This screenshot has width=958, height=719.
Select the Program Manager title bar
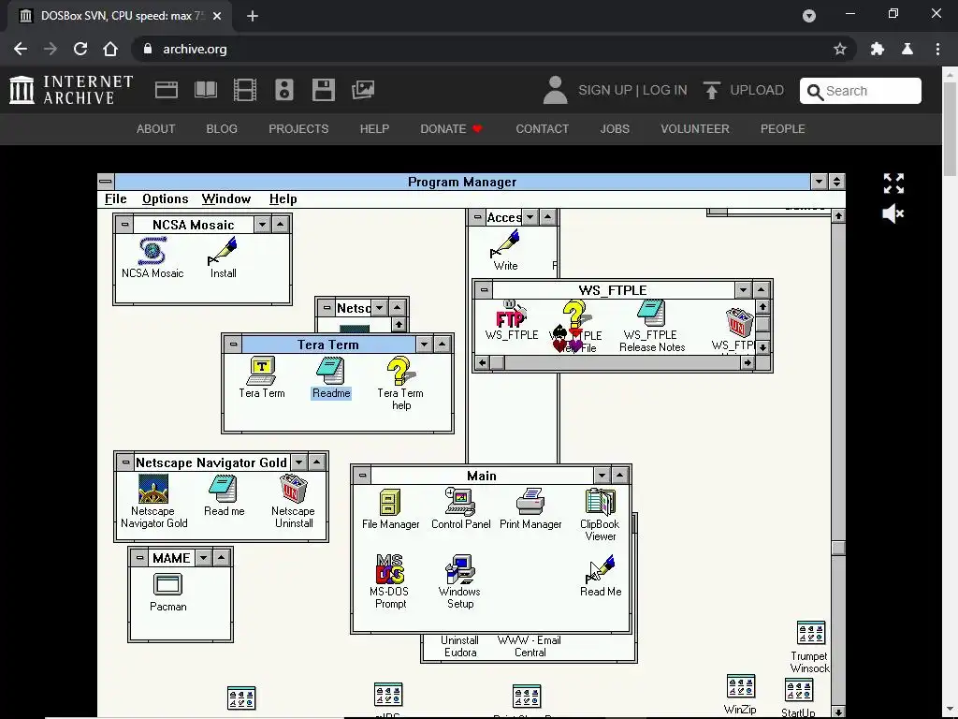[462, 182]
